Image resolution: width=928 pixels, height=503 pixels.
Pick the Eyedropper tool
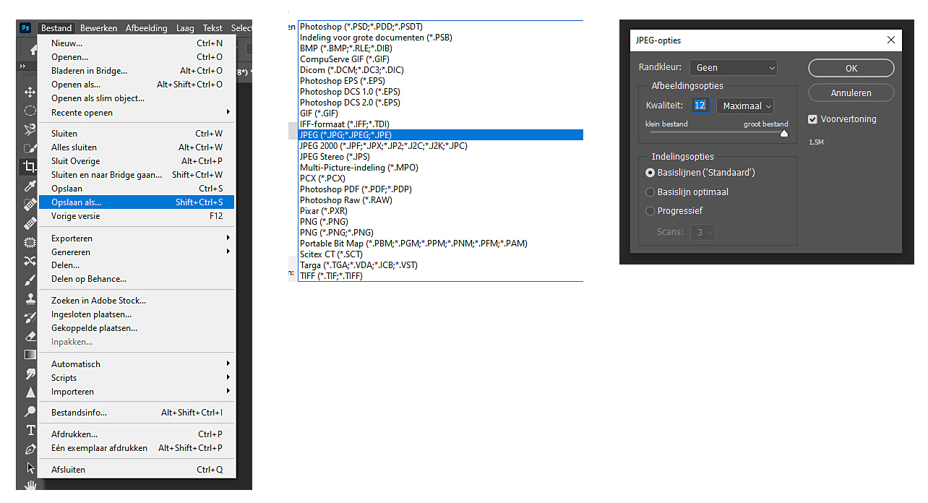(x=30, y=186)
